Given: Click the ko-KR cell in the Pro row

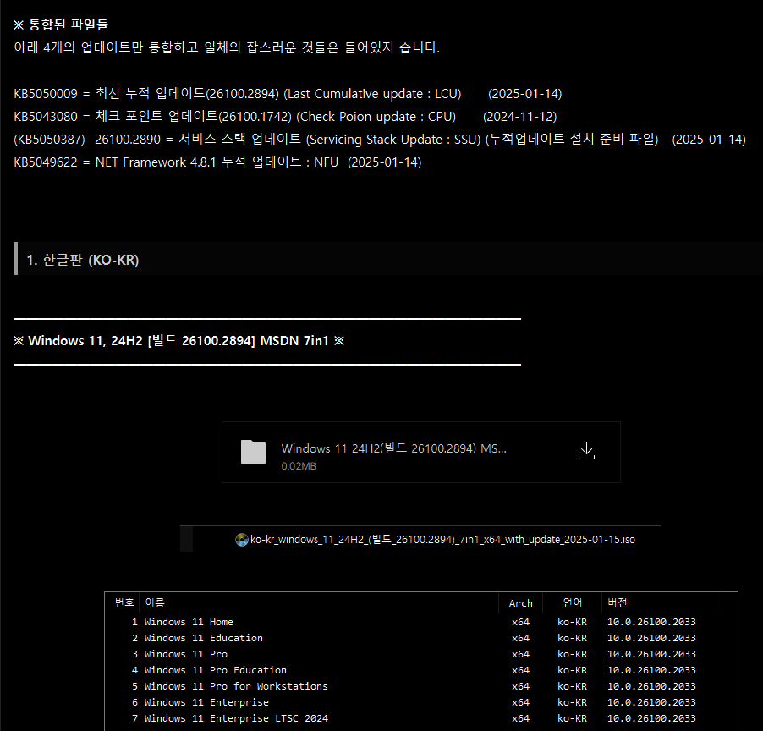Looking at the screenshot, I should coord(572,654).
